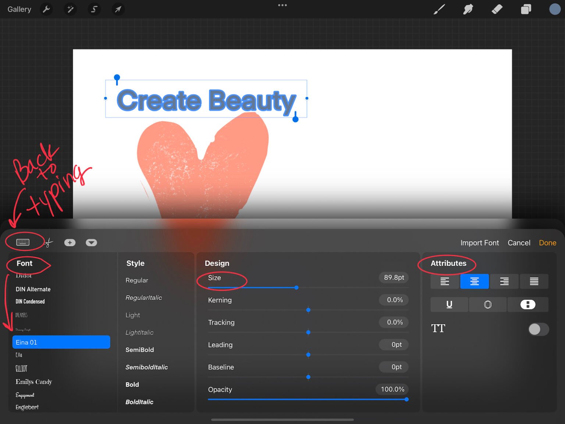
Task: Apply the Bold style
Action: click(132, 385)
